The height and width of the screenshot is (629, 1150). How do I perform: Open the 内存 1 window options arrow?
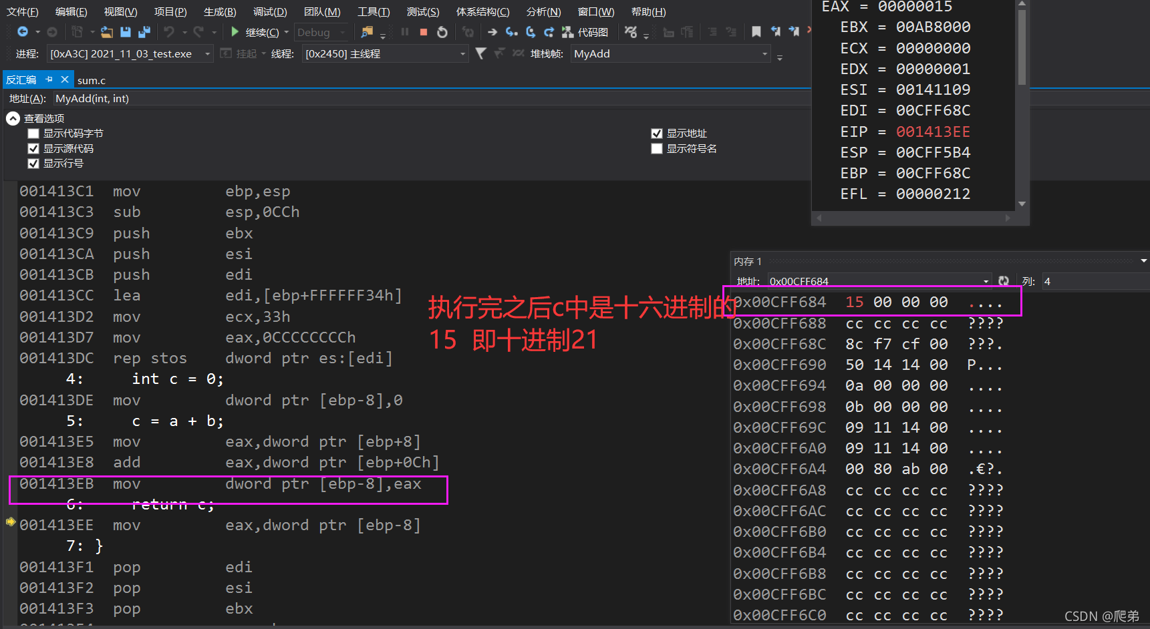[1143, 261]
